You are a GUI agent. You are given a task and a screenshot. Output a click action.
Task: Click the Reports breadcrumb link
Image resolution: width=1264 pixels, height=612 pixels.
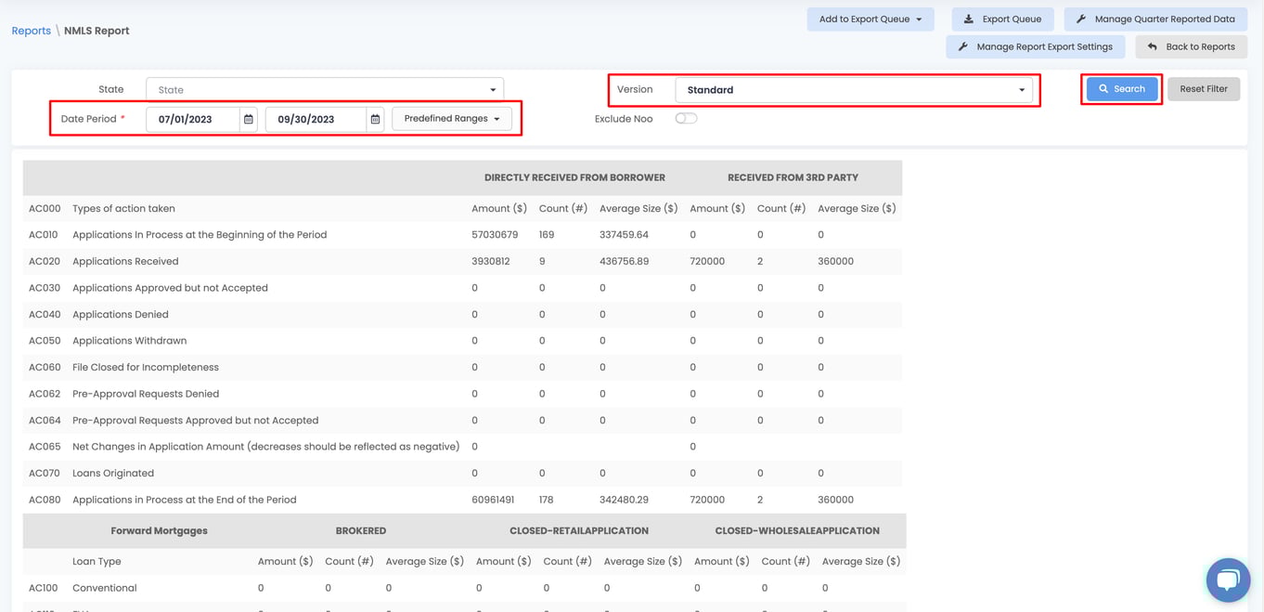(x=31, y=30)
